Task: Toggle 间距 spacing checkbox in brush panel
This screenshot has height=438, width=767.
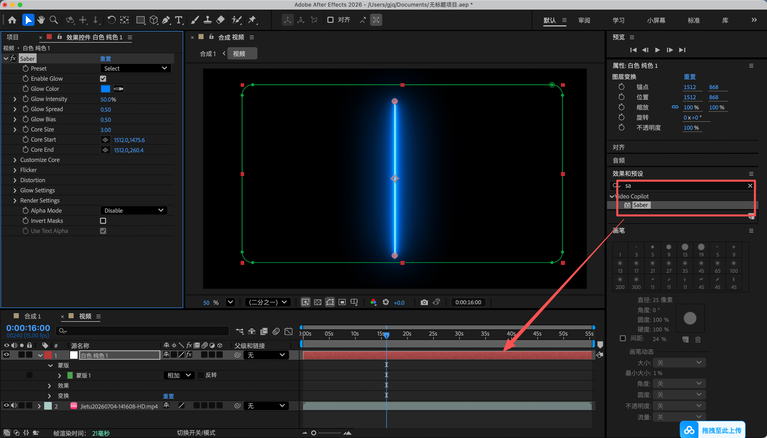Action: pos(623,339)
